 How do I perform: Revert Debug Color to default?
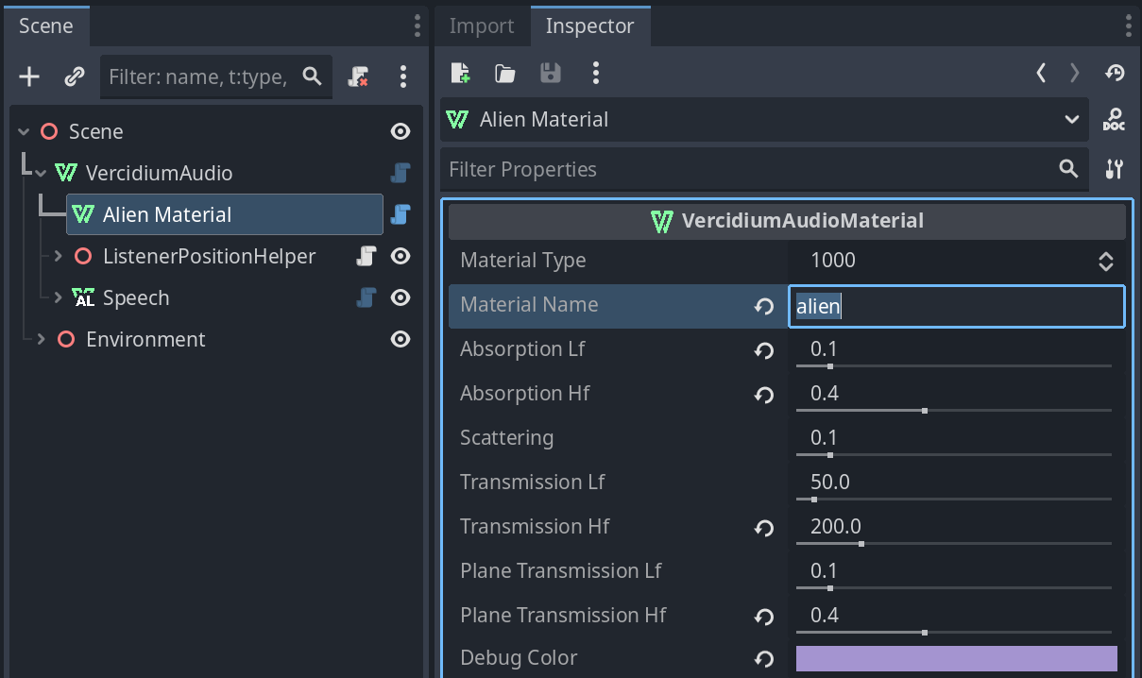[x=763, y=659]
